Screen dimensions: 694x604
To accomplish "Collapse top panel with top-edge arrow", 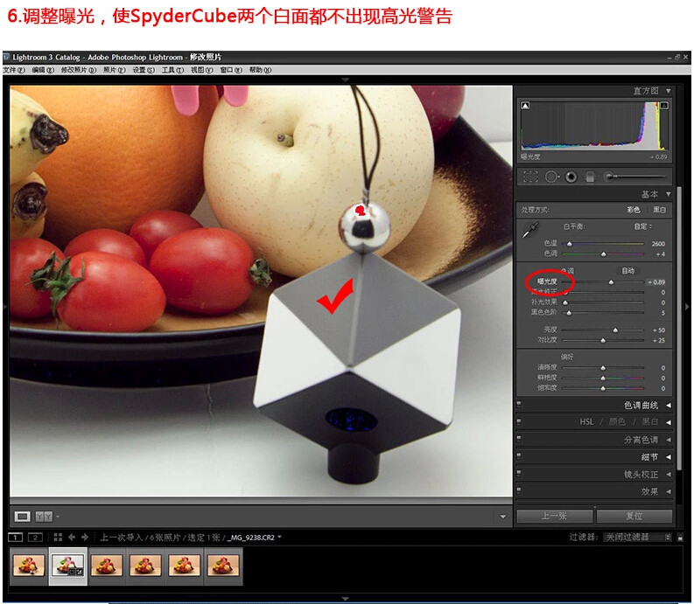I will pos(345,80).
